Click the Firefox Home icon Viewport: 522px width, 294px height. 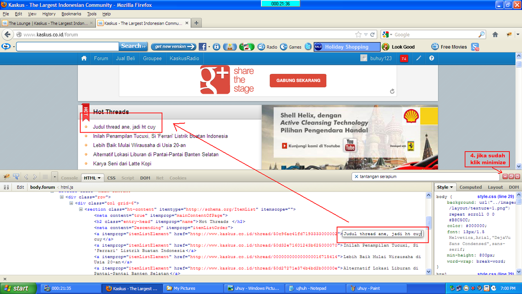point(495,35)
